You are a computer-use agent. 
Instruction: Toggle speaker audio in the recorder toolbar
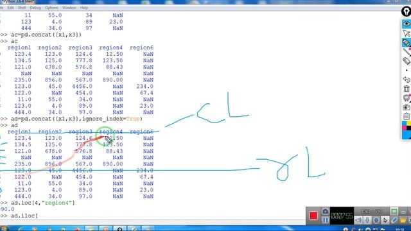[358, 220]
